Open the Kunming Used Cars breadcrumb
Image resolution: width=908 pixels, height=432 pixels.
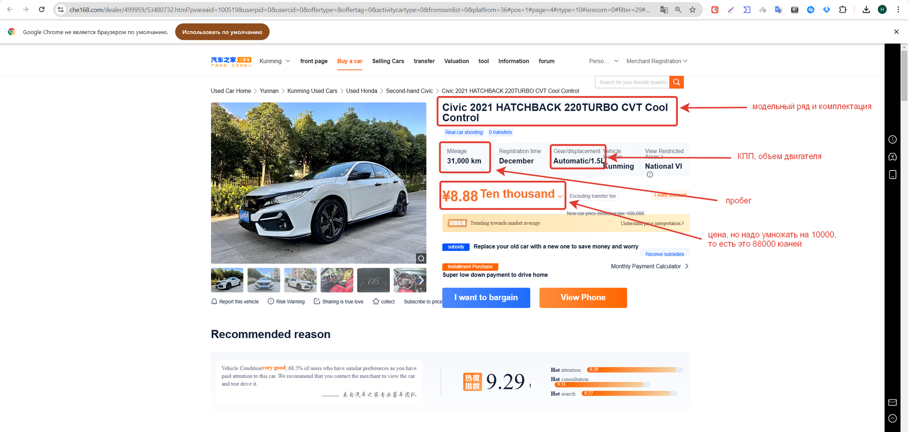(312, 91)
